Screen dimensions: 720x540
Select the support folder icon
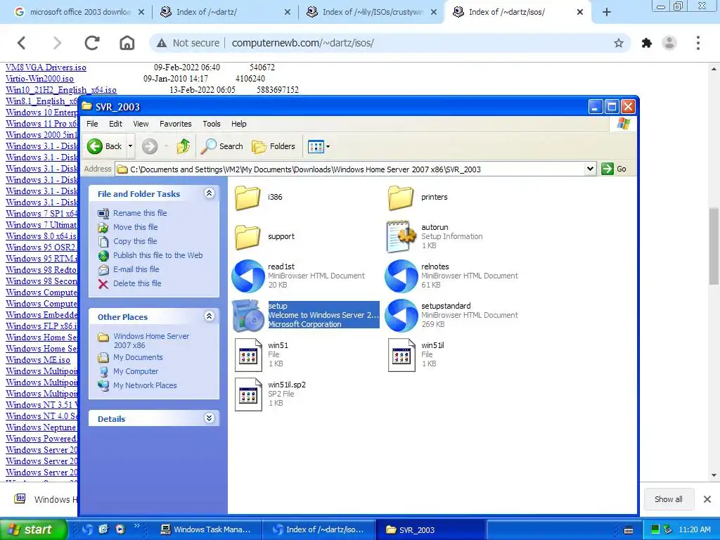[x=247, y=236]
